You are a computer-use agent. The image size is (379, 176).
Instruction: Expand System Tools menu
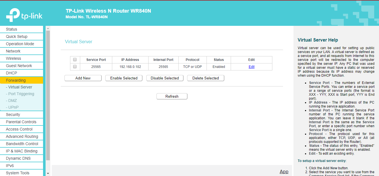pos(21,173)
